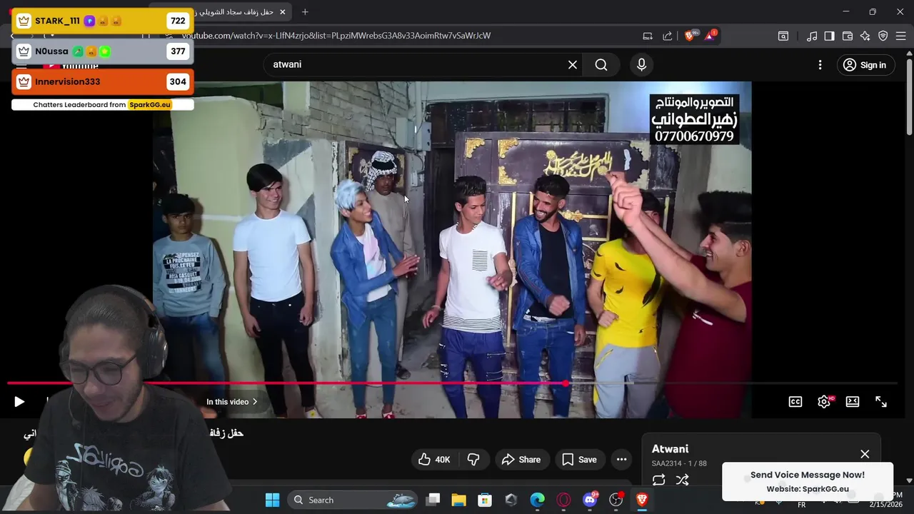Screen dimensions: 914x514
Task: Toggle closed captions on the video
Action: tap(795, 402)
